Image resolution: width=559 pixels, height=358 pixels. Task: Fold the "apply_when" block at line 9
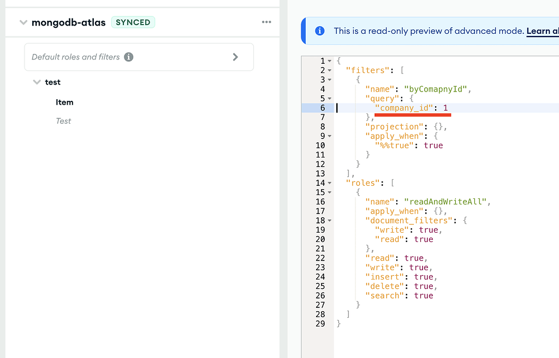coord(329,136)
